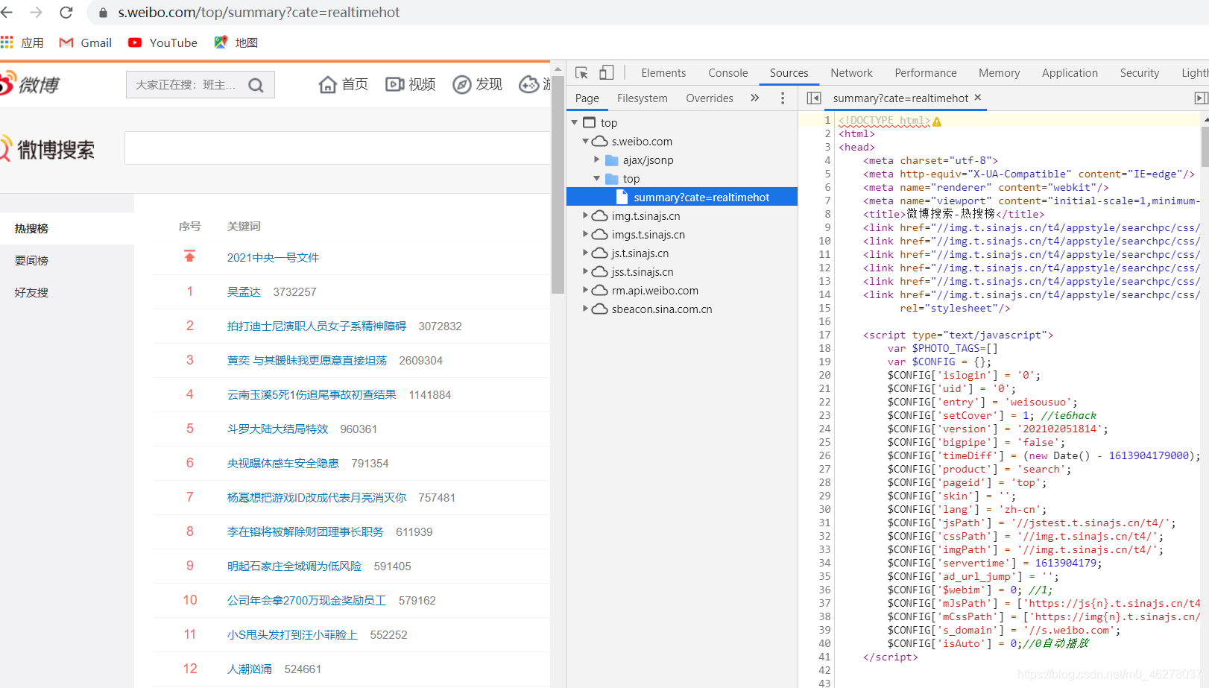Expand jss.t.sinajs.cn domain node
The image size is (1209, 688).
586,271
